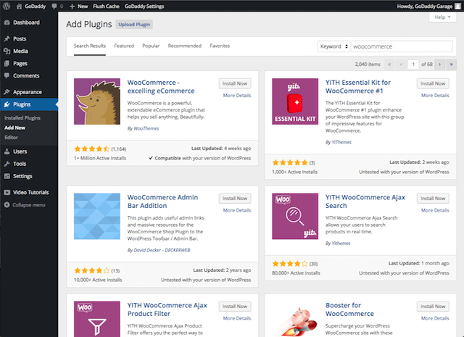
Task: Switch to the Popular tab
Action: coord(151,46)
